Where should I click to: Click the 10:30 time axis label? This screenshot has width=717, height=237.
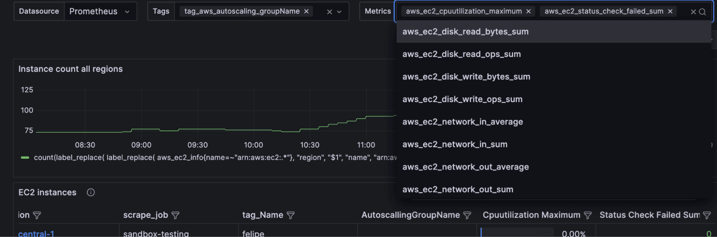(x=310, y=145)
